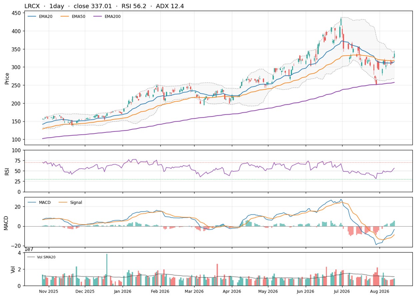Click the EMA50 legend label

[78, 16]
